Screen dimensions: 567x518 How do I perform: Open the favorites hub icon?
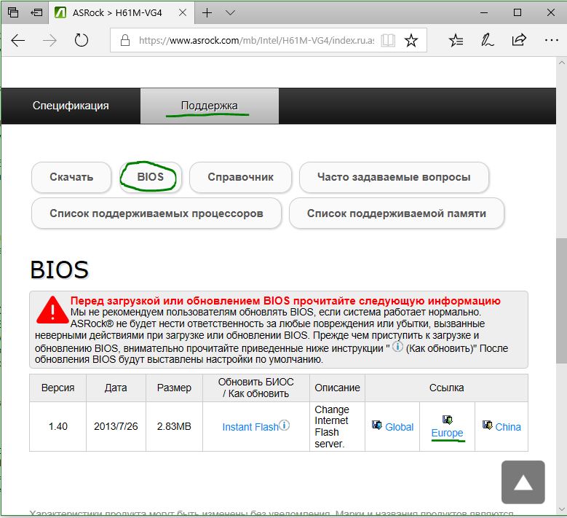tap(456, 40)
